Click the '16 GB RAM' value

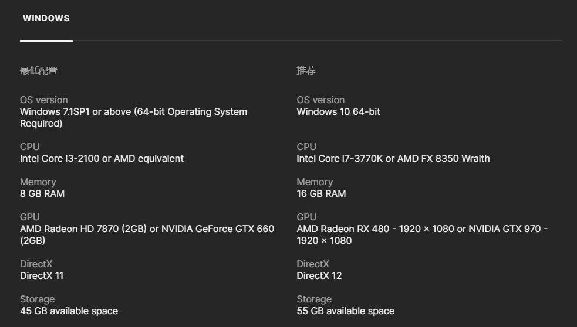(x=321, y=193)
